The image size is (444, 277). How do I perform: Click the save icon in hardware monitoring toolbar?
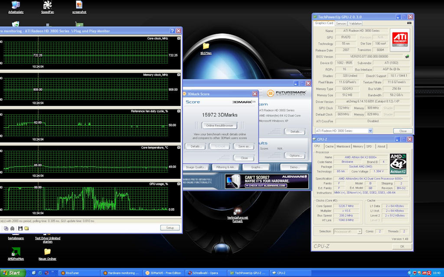point(20,228)
